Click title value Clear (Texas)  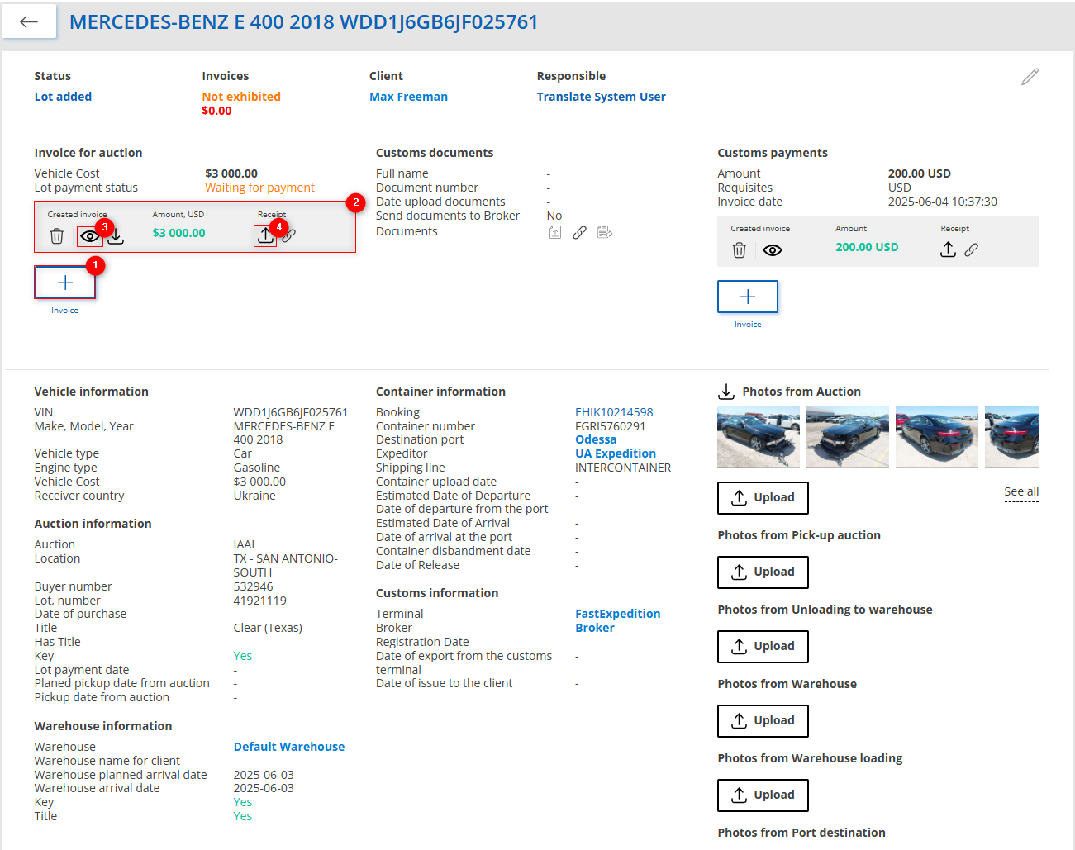point(268,628)
